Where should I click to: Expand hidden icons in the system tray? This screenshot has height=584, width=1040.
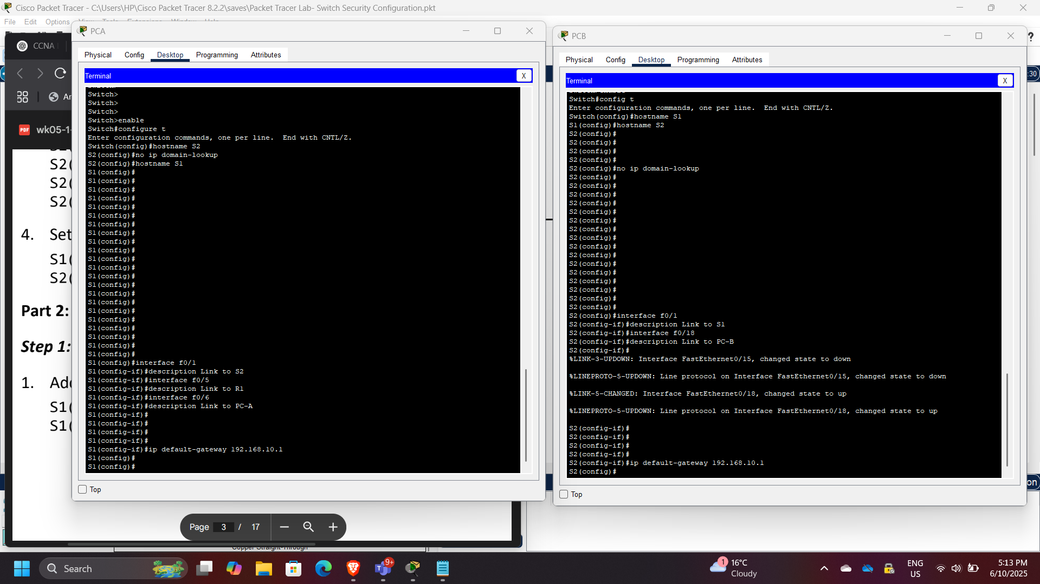coord(824,568)
